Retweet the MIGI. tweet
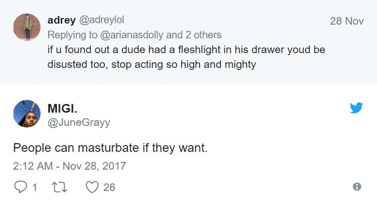 59,186
